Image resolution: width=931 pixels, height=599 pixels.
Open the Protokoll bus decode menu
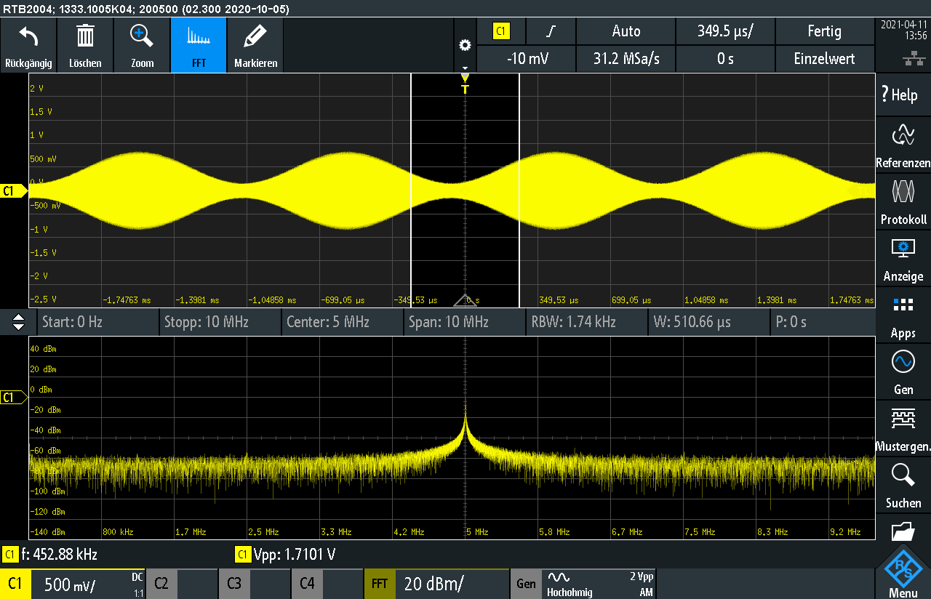pos(903,201)
